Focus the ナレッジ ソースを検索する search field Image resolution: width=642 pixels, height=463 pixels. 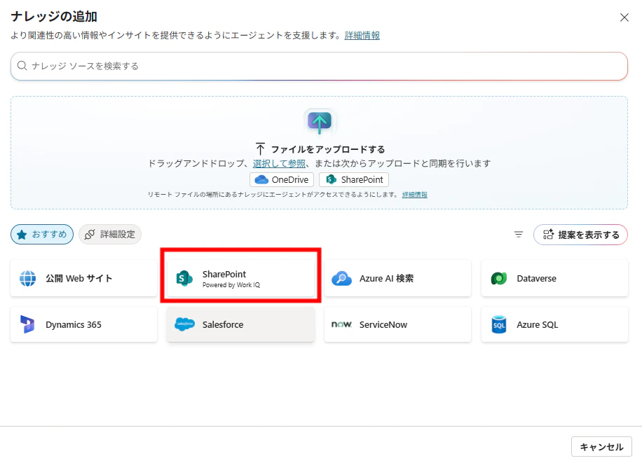click(x=319, y=66)
